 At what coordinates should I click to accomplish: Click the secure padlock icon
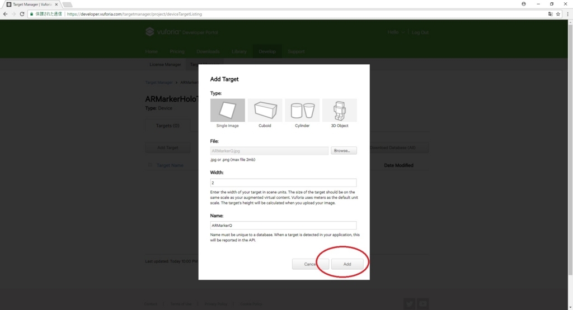click(x=32, y=14)
